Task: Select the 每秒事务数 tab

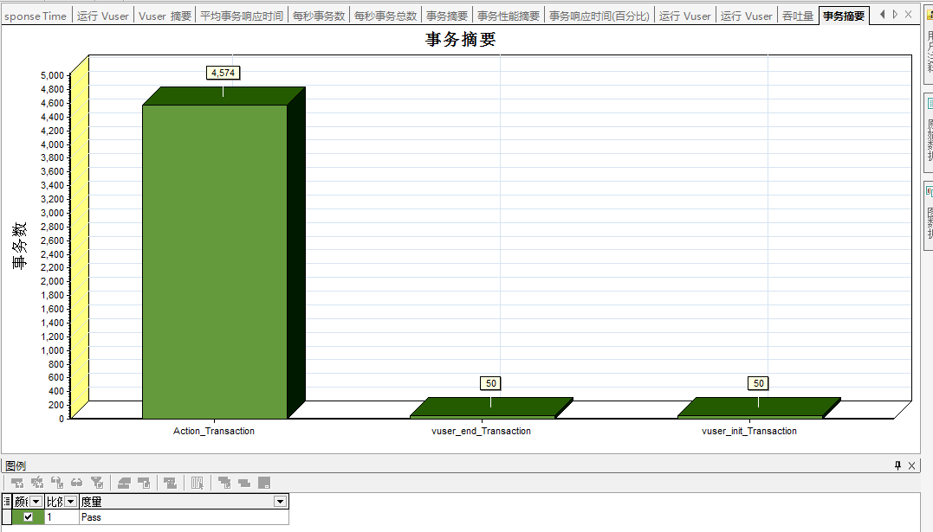Action: pyautogui.click(x=321, y=15)
